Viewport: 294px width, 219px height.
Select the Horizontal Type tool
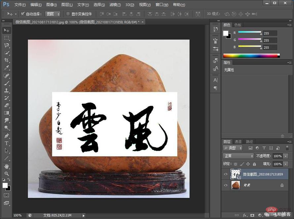tap(7, 143)
